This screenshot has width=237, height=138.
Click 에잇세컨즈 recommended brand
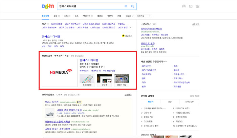tap(146, 66)
